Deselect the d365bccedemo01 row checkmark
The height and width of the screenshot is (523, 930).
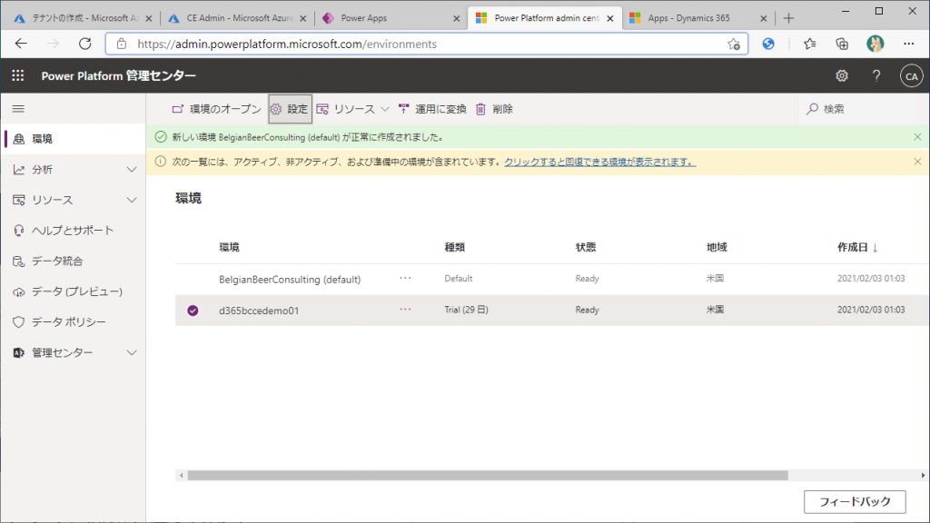193,311
